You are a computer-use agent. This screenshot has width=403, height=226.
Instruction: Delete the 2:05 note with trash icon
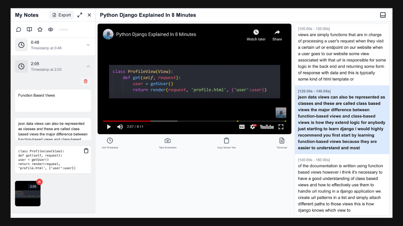tap(86, 81)
